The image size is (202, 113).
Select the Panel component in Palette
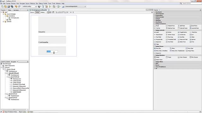pyautogui.click(x=157, y=26)
